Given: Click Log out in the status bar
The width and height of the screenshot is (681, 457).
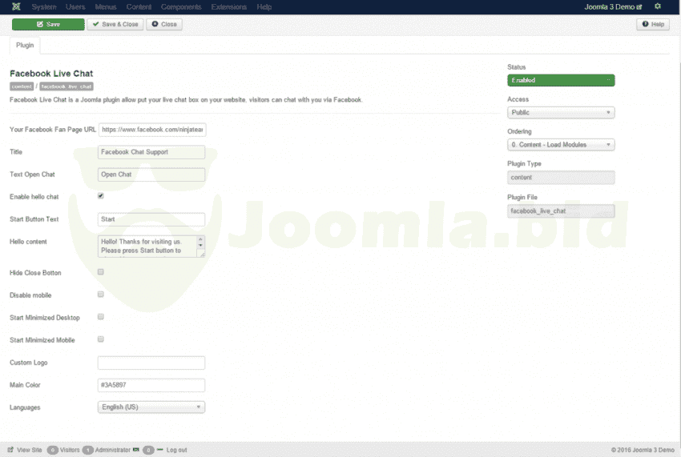Looking at the screenshot, I should 176,450.
